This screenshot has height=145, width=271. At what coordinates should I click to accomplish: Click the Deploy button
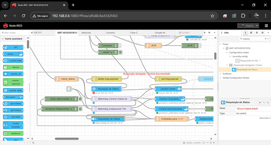tap(246, 26)
